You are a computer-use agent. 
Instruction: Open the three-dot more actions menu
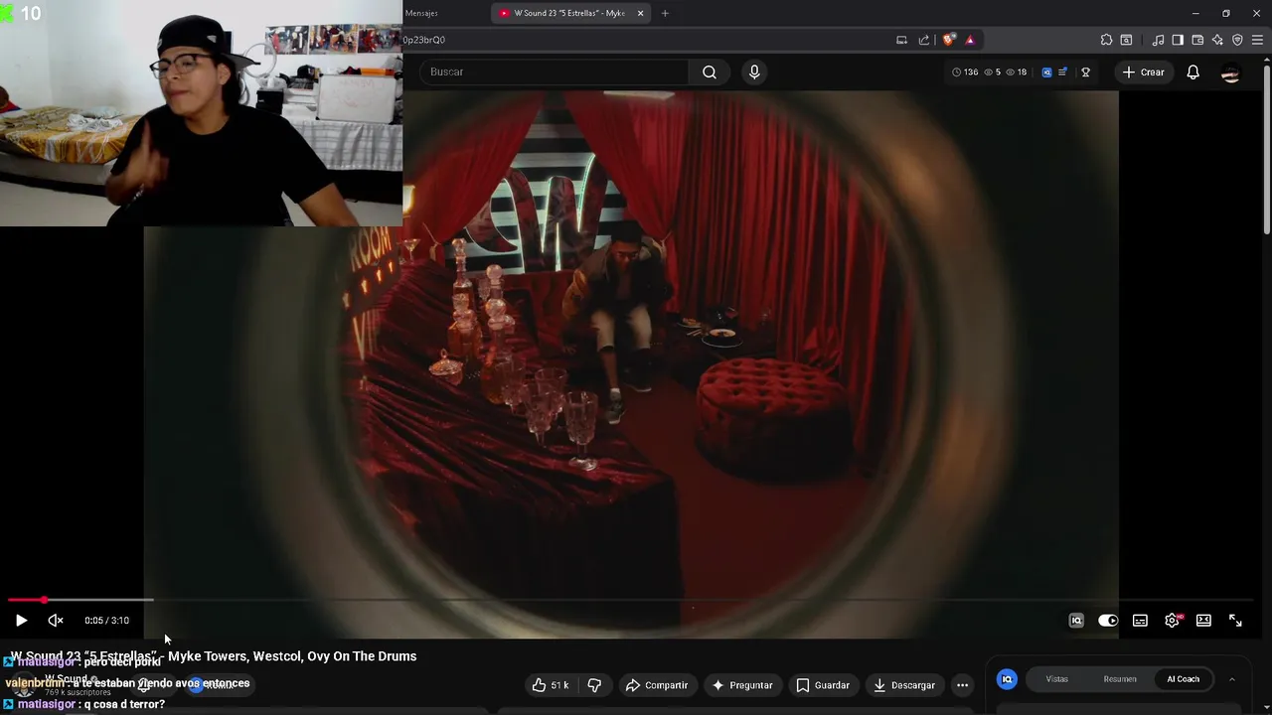point(962,685)
